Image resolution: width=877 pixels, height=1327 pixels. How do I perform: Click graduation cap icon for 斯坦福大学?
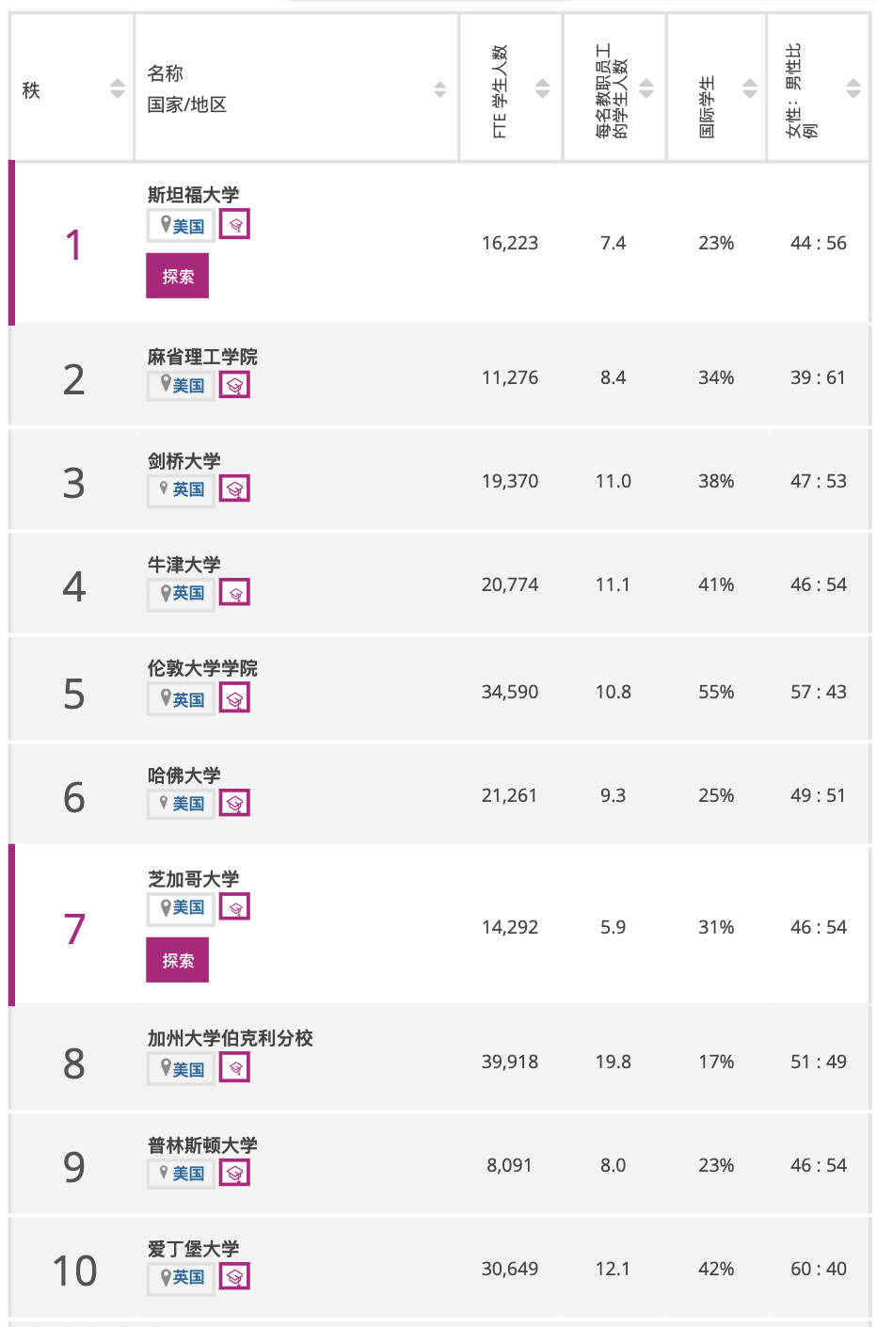point(235,225)
